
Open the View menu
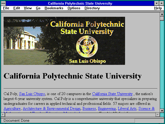click(28, 8)
